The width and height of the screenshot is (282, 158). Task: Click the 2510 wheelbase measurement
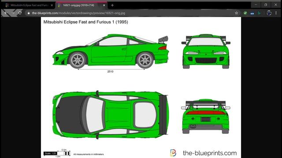(x=110, y=72)
